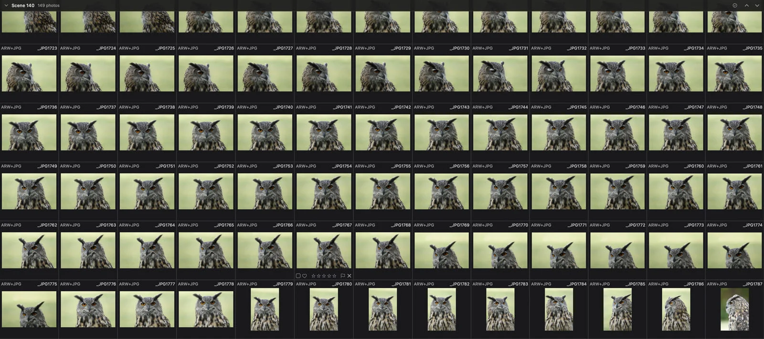Choose the portrait-oriented _JPG1779 thumbnail

(265, 309)
